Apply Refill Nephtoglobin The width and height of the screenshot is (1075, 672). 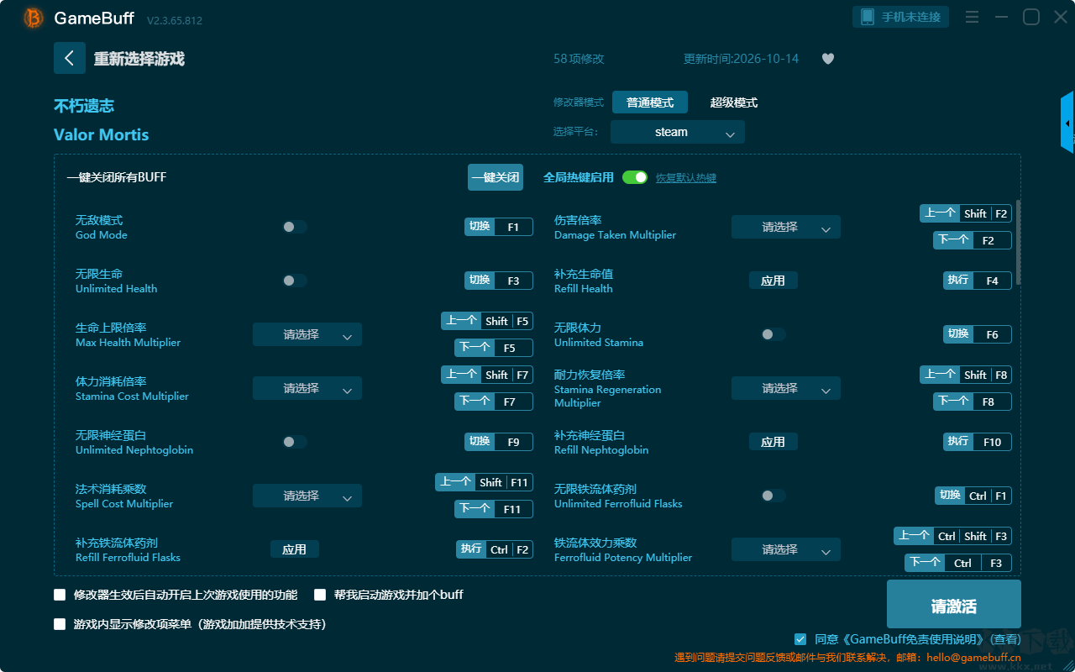click(773, 442)
